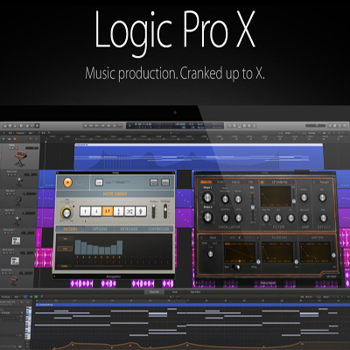Screen dimensions: 350x350
Task: Select the drum machine icon on the fifth track
Action: pyautogui.click(x=16, y=241)
